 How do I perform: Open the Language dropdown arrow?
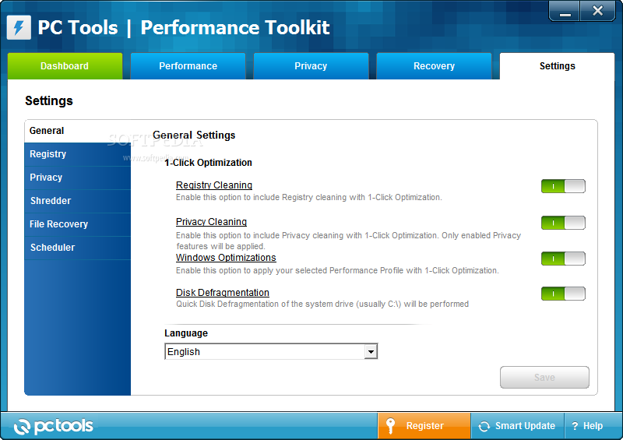coord(371,352)
